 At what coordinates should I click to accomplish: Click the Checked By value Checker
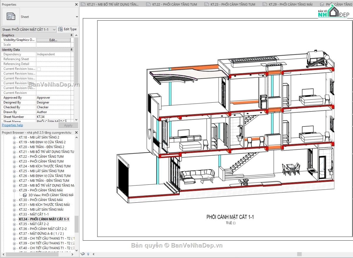tap(43, 107)
